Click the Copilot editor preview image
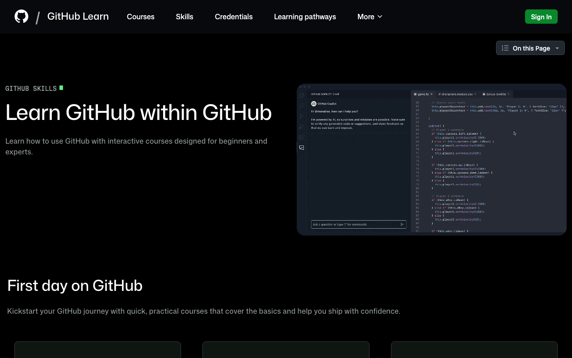 coord(432,159)
